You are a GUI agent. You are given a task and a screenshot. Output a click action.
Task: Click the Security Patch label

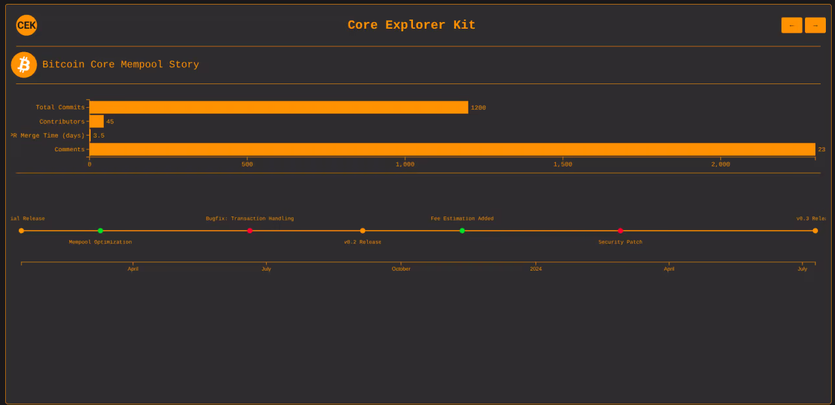(x=620, y=242)
